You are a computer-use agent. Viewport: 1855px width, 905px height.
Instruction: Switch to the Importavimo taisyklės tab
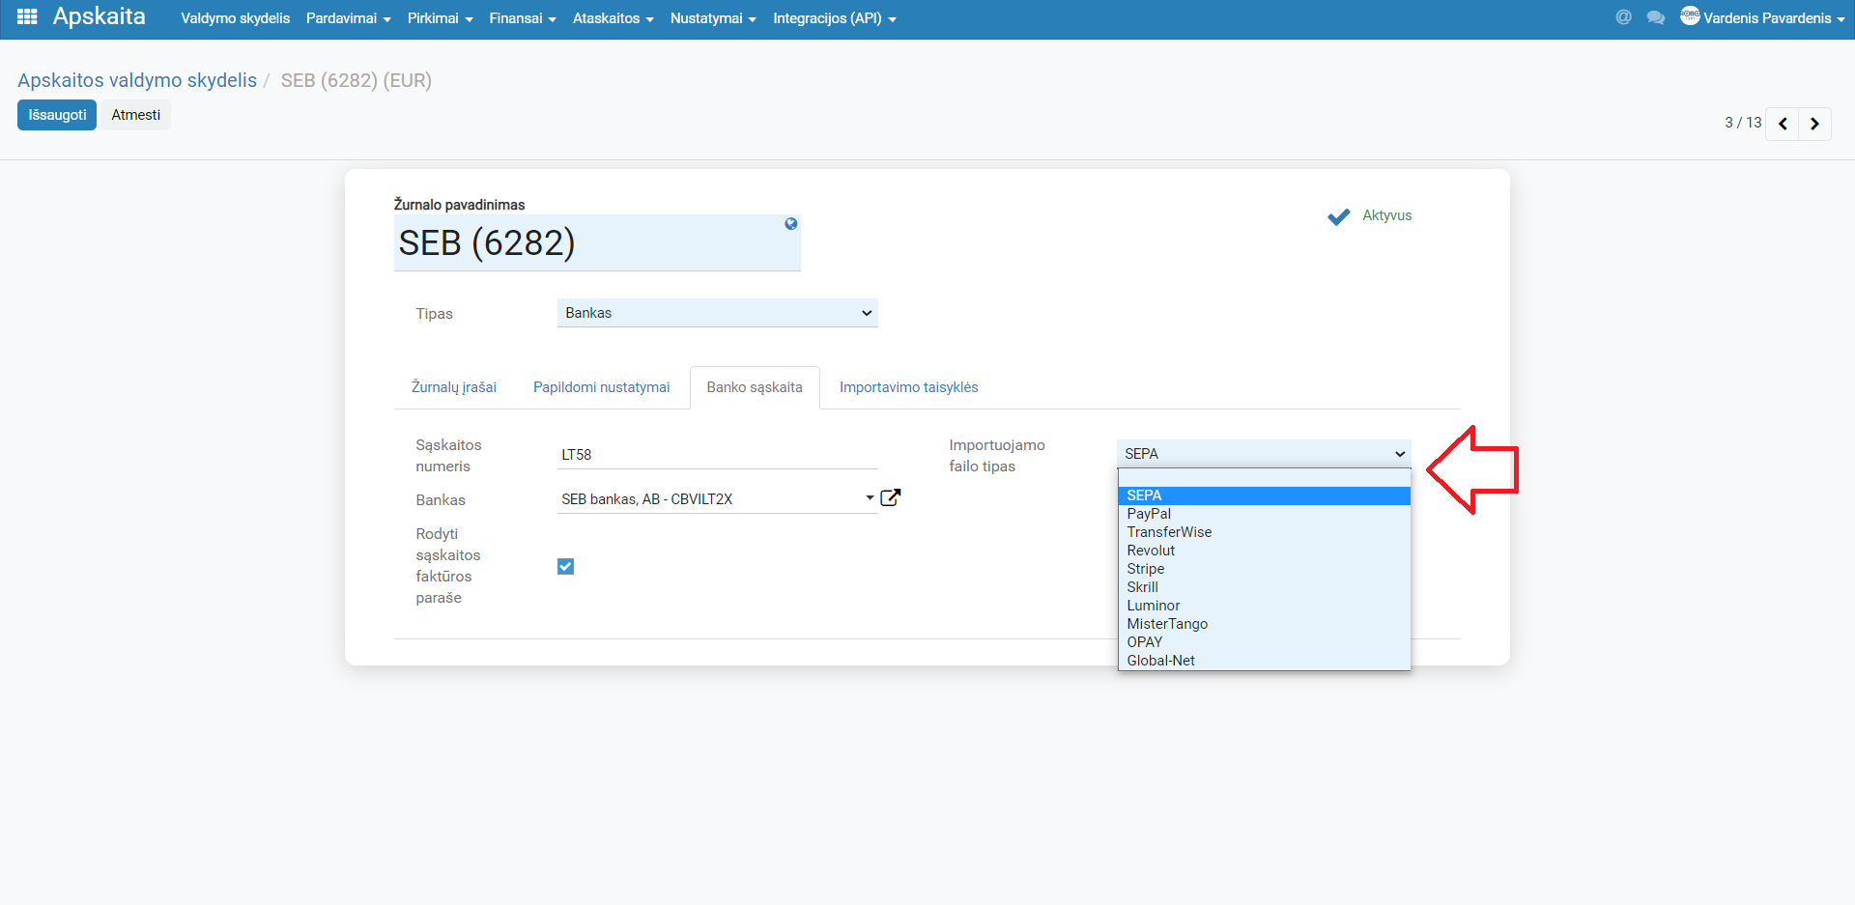(x=909, y=387)
